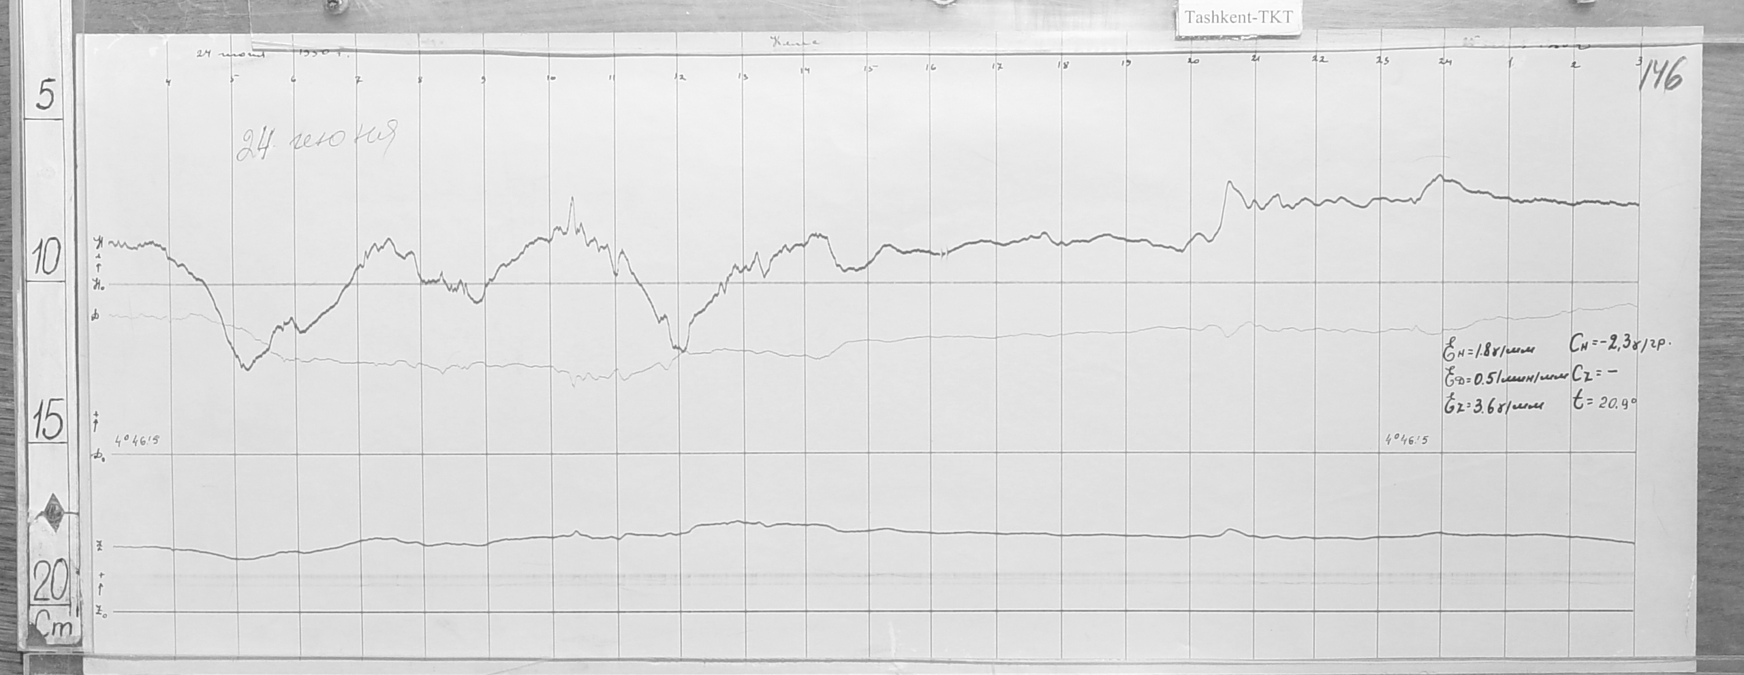Click the hour 4 marker on the time axis
1744x675 pixels.
point(169,83)
